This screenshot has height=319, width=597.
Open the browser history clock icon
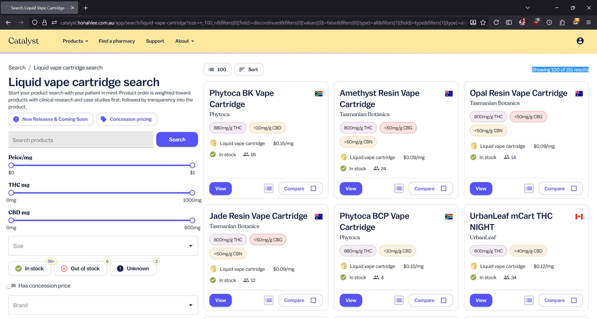pos(549,22)
